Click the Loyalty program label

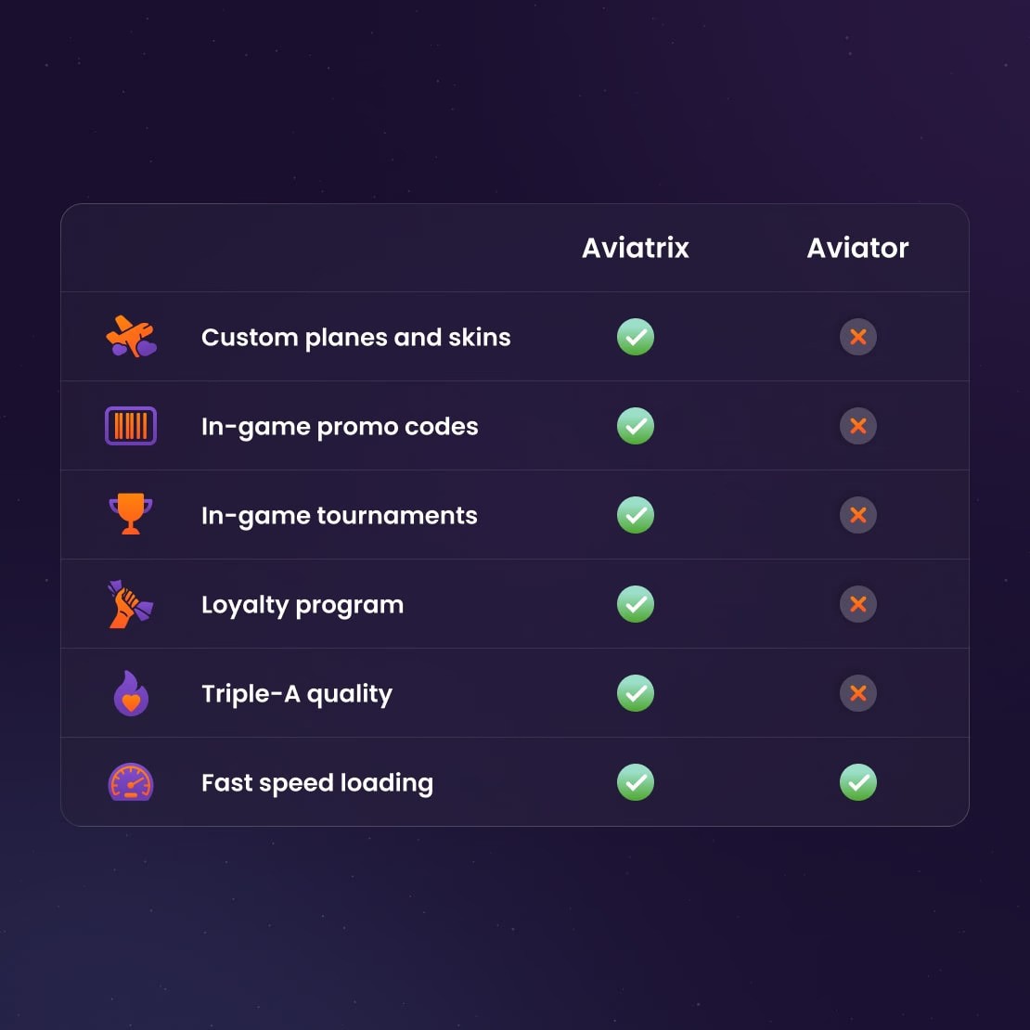click(x=303, y=605)
